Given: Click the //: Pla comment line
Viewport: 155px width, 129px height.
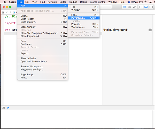Looking at the screenshot, I should (11, 16).
